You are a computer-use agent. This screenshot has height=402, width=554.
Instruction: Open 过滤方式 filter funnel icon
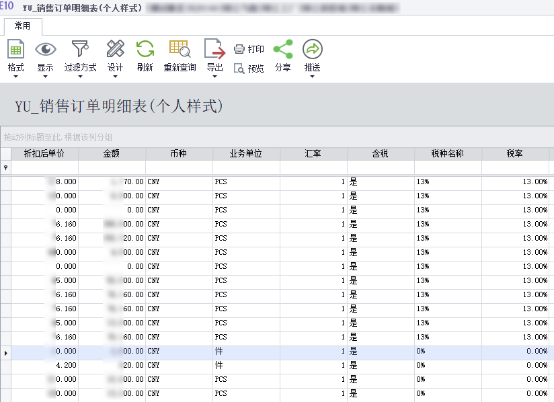[x=80, y=48]
